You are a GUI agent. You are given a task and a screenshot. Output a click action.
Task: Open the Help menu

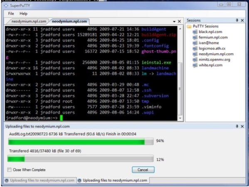click(23, 14)
